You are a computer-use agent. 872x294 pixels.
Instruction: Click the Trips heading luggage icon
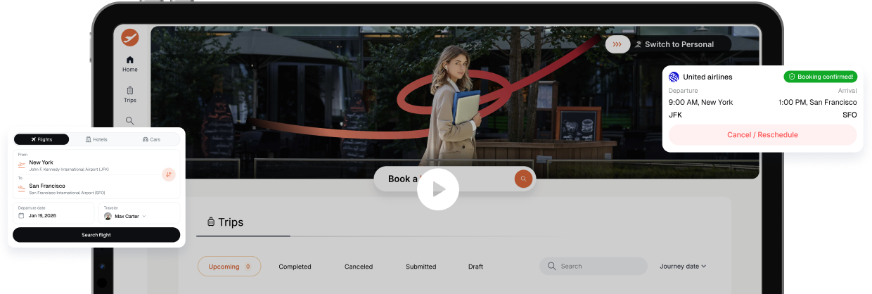pos(211,222)
